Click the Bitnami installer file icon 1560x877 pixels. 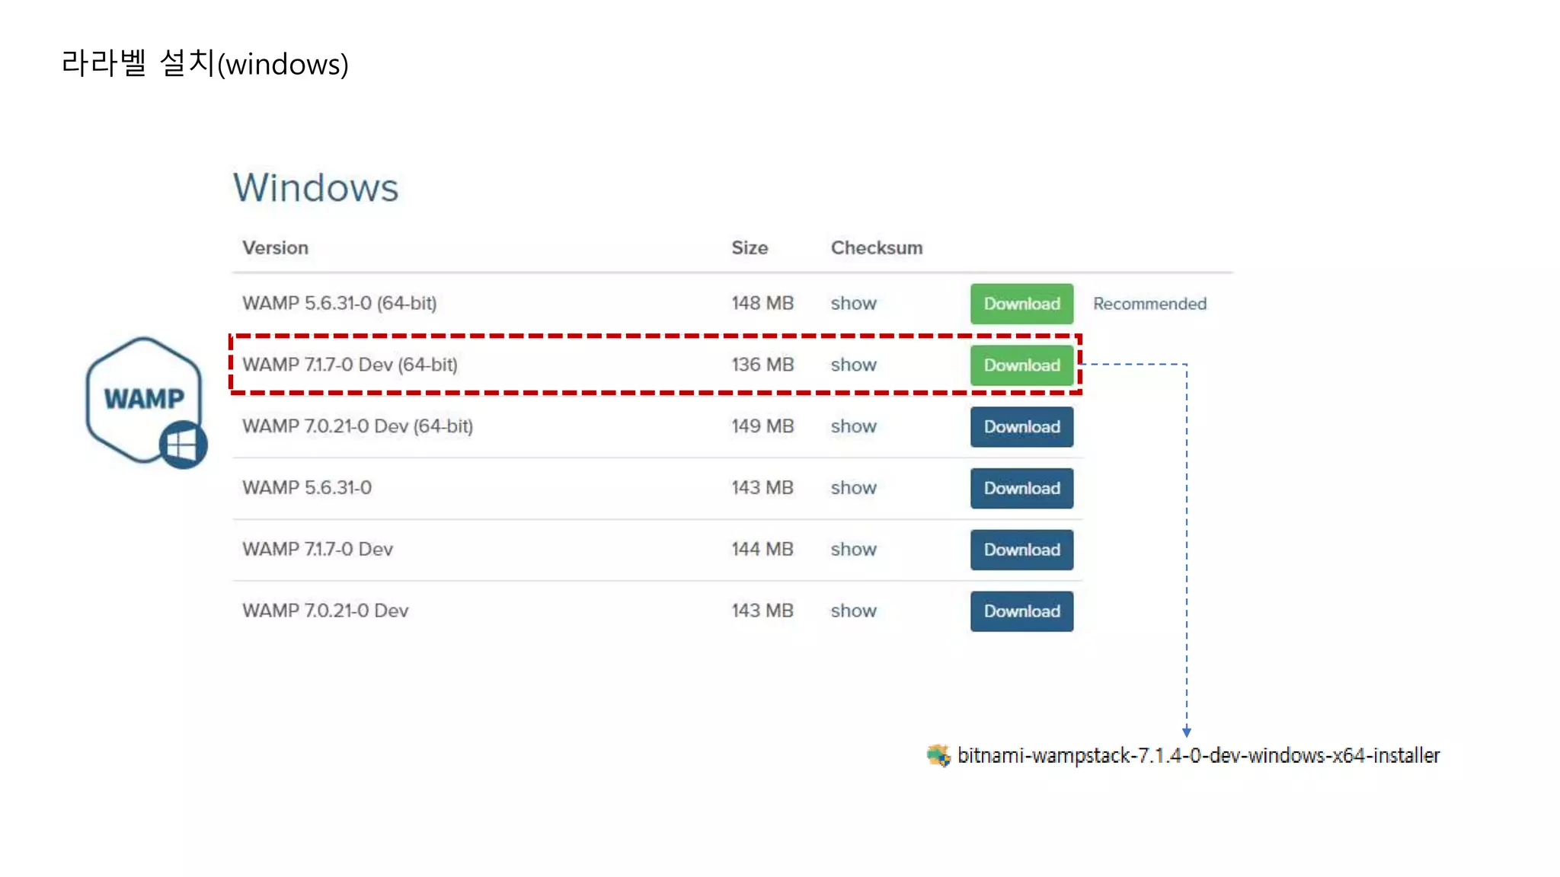tap(938, 755)
